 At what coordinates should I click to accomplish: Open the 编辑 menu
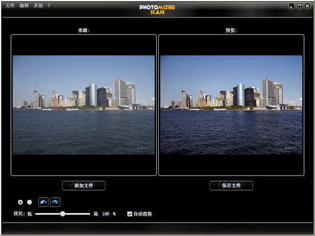pos(24,5)
